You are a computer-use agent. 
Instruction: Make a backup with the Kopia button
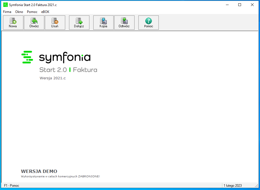(103, 23)
